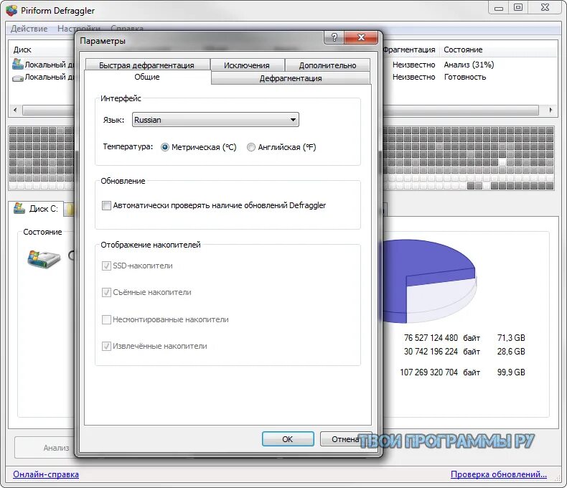
Task: Click the help question mark button in Параметры
Action: click(x=334, y=37)
